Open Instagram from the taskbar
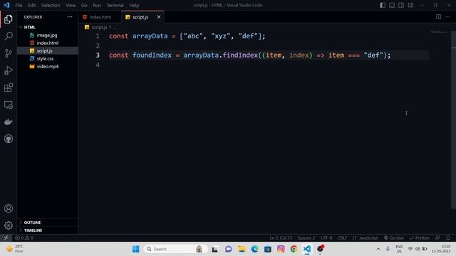456x256 pixels. pyautogui.click(x=281, y=249)
